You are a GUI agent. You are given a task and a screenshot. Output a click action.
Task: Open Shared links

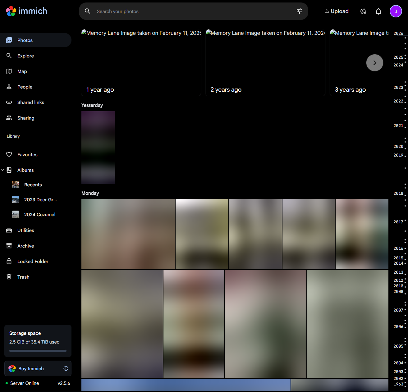pyautogui.click(x=30, y=102)
